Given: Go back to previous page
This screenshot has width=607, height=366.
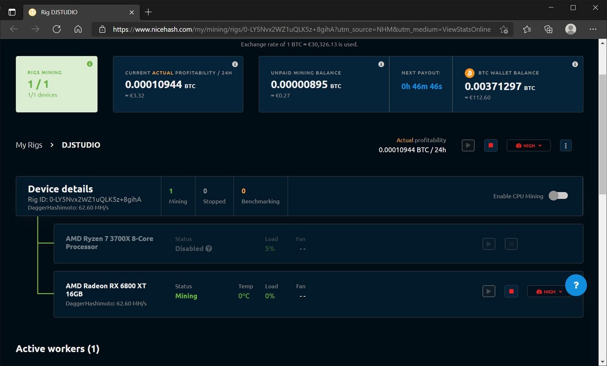Looking at the screenshot, I should point(14,29).
